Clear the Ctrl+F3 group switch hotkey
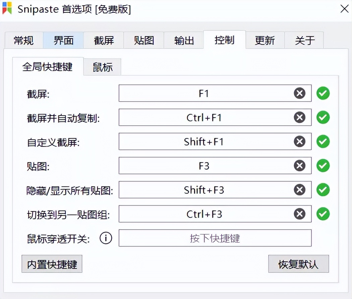Screen dimensions: 352x299 [x=299, y=214]
